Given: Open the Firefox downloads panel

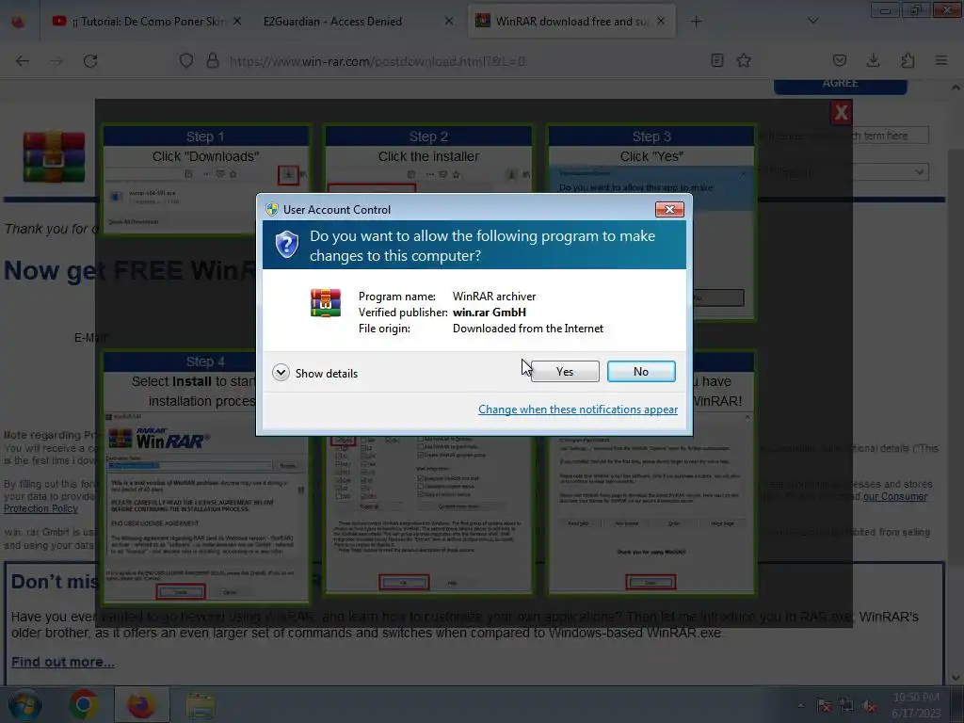Looking at the screenshot, I should click(x=873, y=60).
